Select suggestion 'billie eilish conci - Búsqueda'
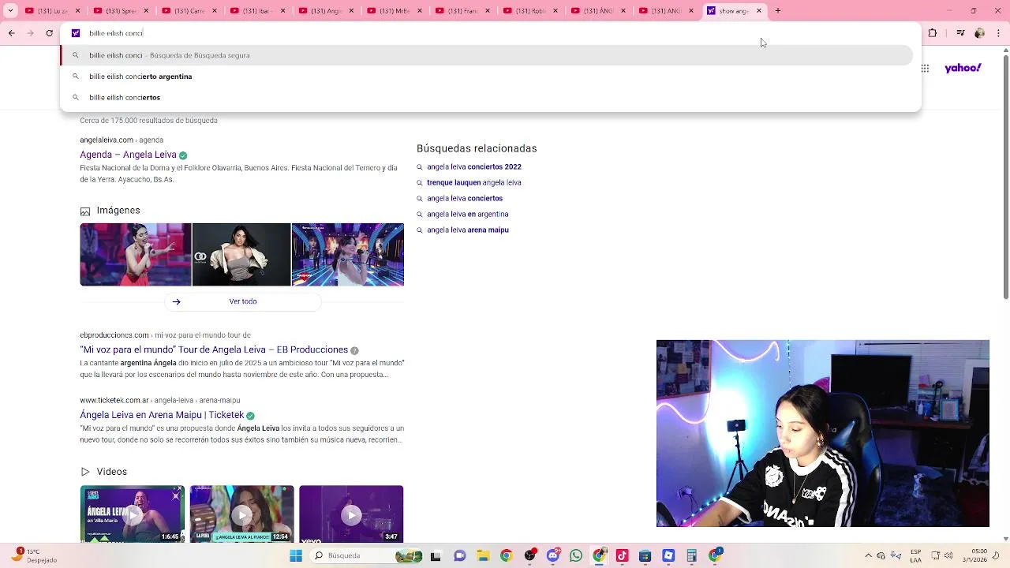Image resolution: width=1010 pixels, height=568 pixels. [x=487, y=55]
